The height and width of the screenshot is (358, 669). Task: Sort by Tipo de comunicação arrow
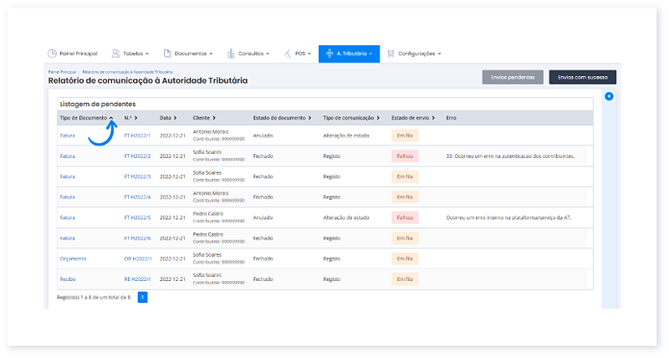(379, 118)
